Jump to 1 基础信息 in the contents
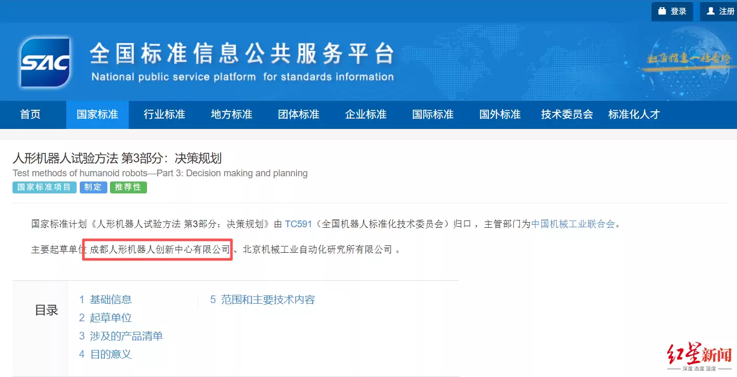Viewport: 737px width, 377px height. pyautogui.click(x=106, y=300)
